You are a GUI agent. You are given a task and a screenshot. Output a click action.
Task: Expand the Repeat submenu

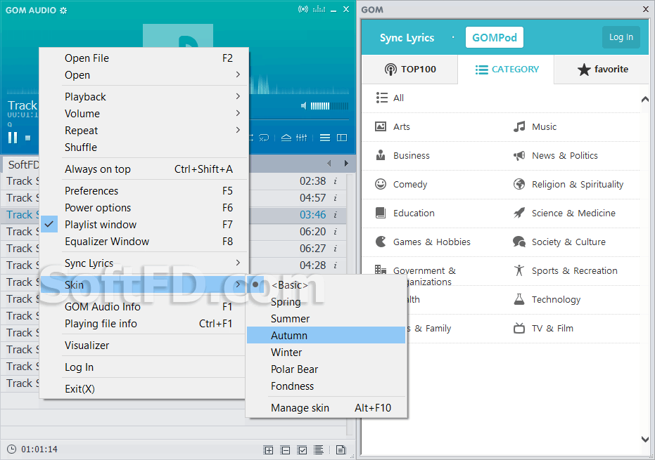[144, 131]
